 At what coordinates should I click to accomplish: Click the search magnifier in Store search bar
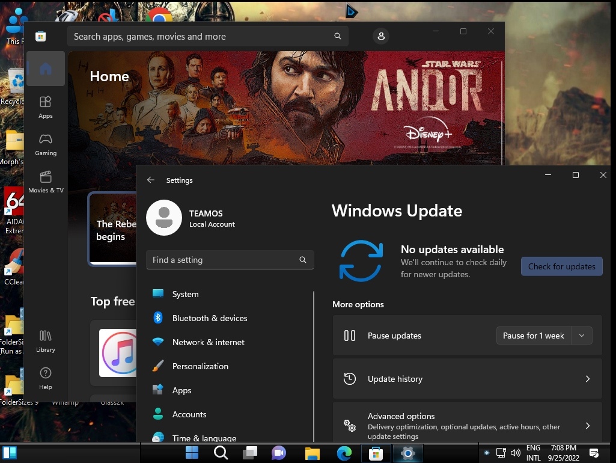(x=338, y=37)
